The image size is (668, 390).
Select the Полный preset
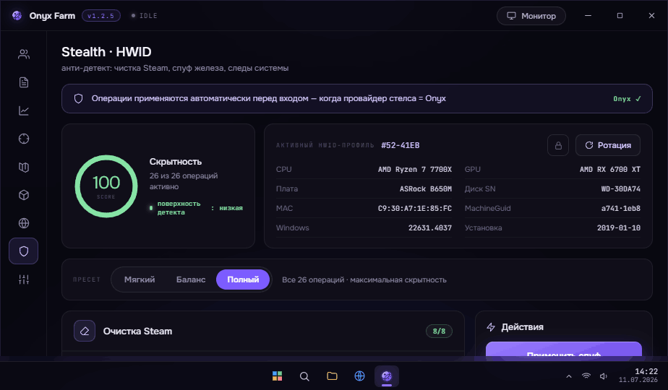click(x=243, y=279)
